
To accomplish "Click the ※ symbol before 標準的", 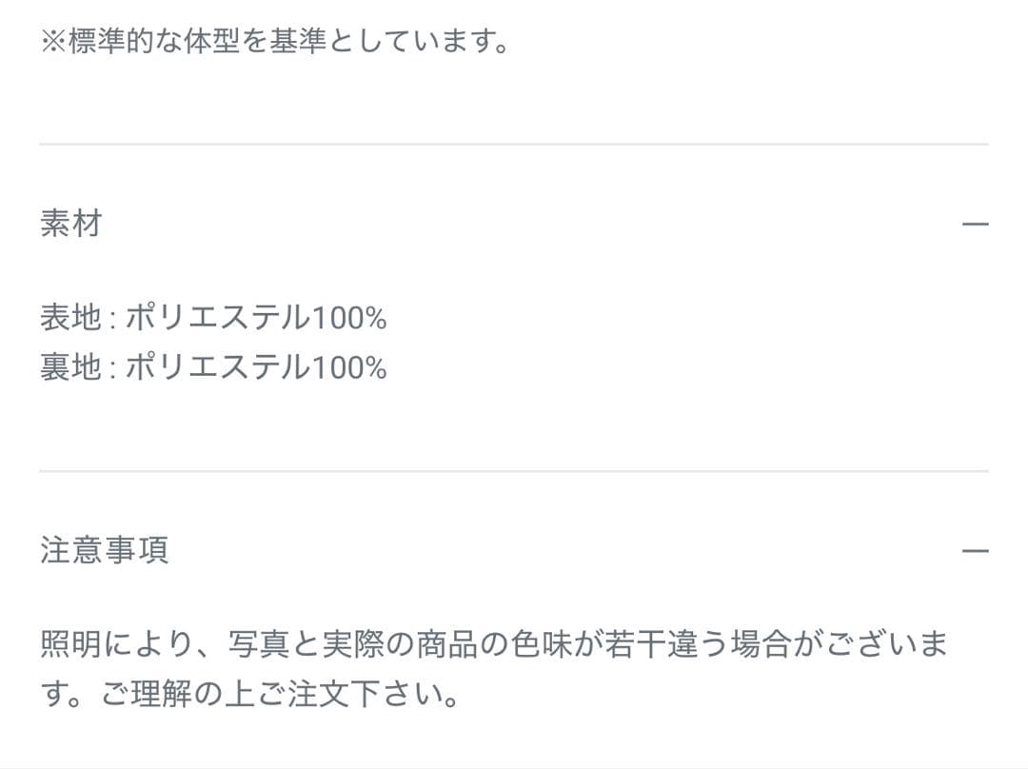I will [53, 43].
